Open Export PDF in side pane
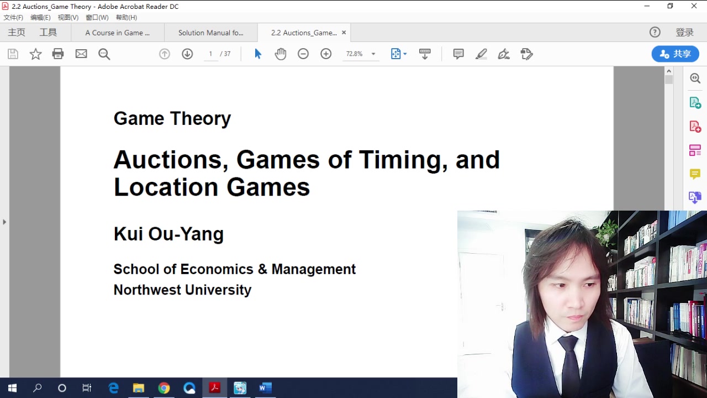Screen dimensions: 707x398 pos(695,103)
